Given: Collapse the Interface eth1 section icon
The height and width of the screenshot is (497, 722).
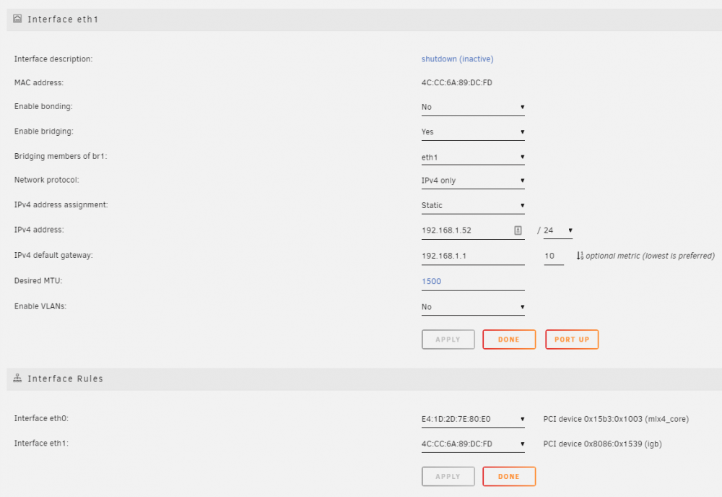Looking at the screenshot, I should pos(17,19).
